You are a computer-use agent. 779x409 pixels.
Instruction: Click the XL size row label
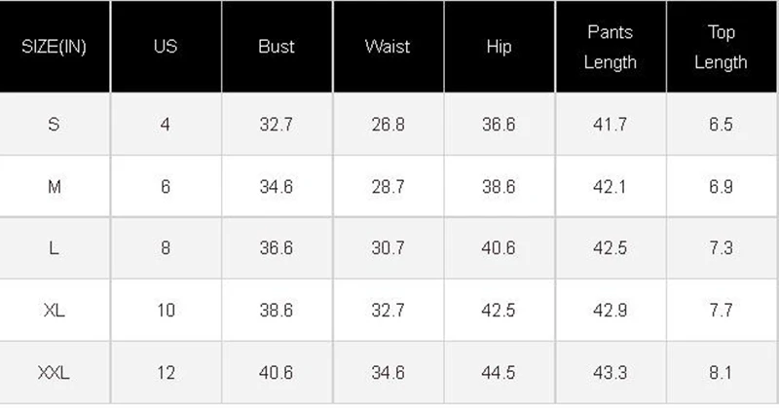tap(55, 311)
